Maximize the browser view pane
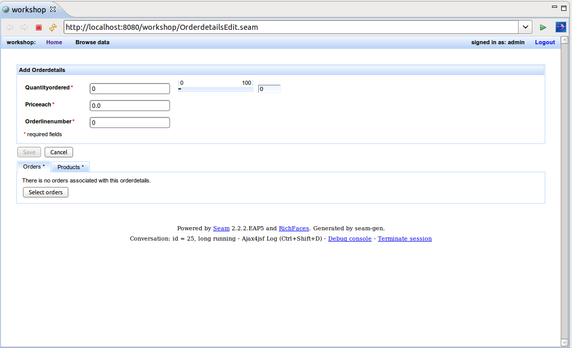The image size is (572, 348). click(x=563, y=7)
